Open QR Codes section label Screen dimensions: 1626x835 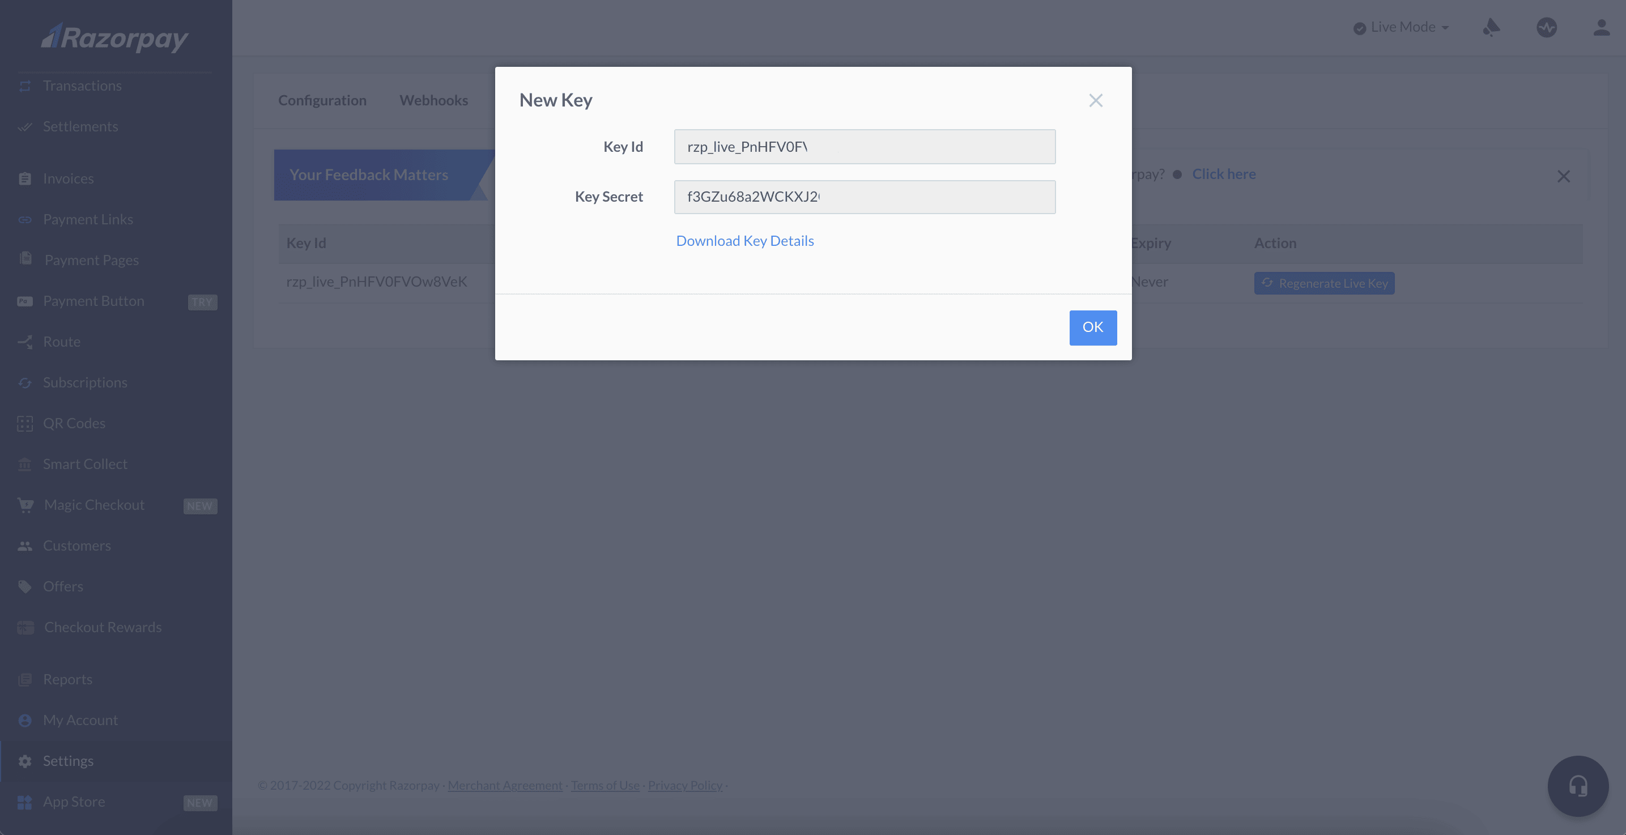[74, 424]
